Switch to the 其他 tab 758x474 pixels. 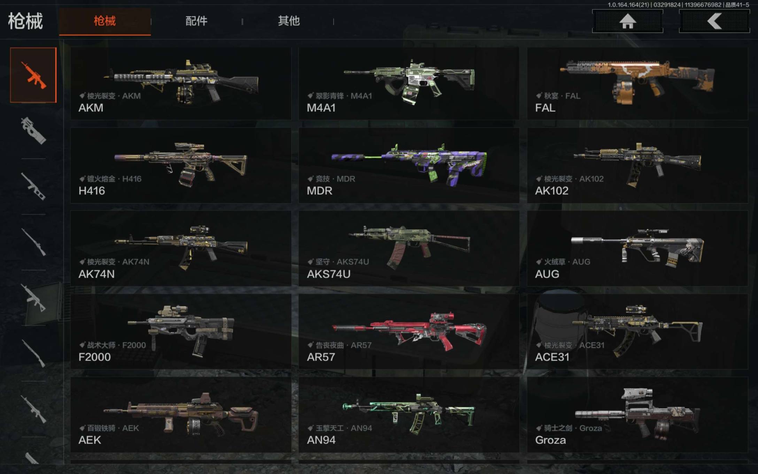click(289, 21)
